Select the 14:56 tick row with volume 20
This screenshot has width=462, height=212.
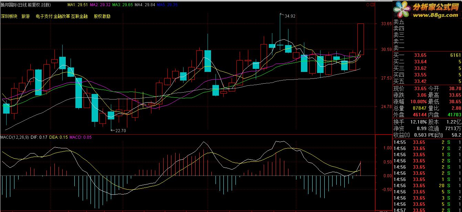[x=427, y=186]
